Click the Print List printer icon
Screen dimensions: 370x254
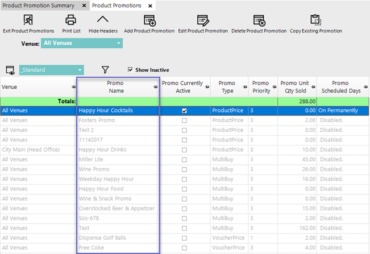tap(70, 20)
